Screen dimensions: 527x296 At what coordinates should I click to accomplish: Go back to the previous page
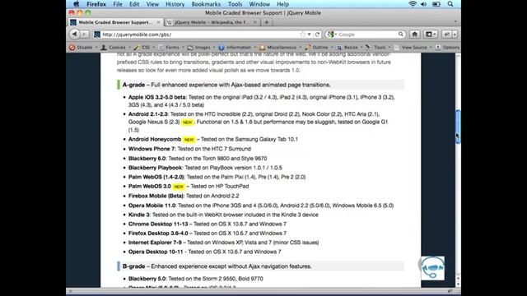pyautogui.click(x=74, y=35)
